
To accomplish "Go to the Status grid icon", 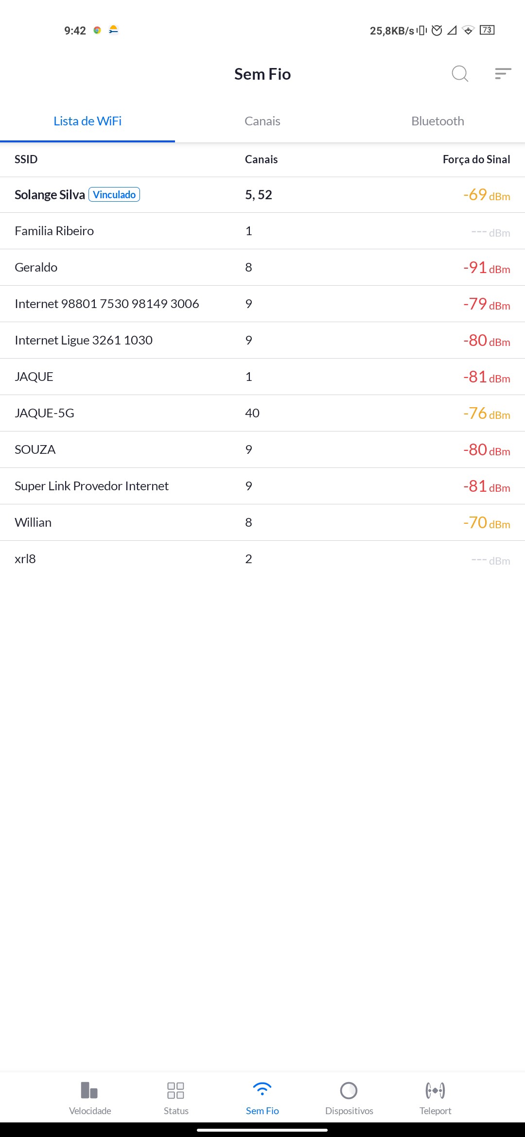I will coord(175,1090).
